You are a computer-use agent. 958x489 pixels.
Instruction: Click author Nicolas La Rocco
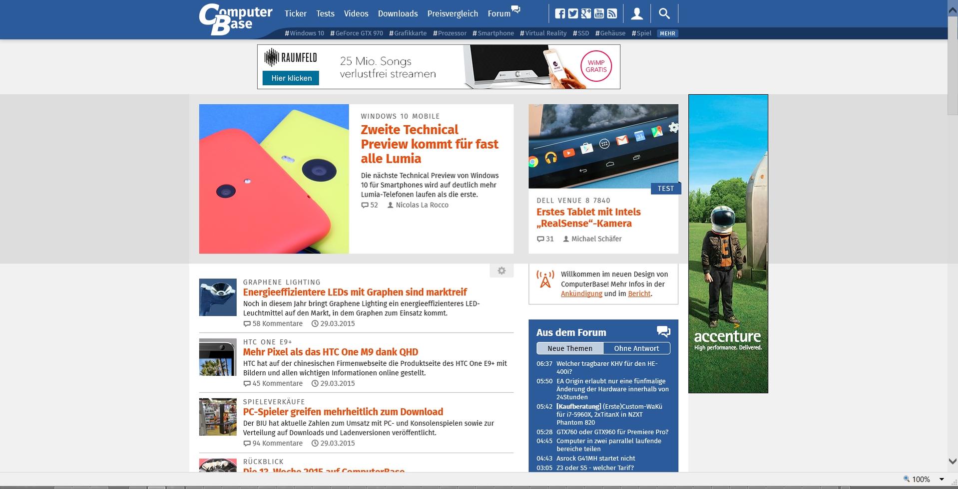point(422,205)
